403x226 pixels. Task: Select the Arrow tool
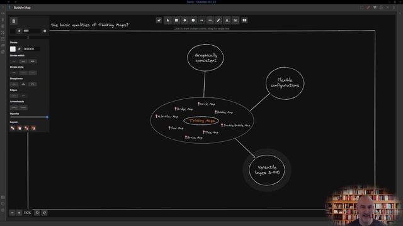[x=201, y=20]
